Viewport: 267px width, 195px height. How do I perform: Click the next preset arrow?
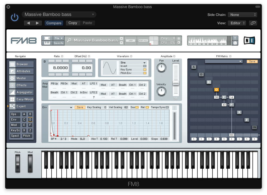[37, 23]
